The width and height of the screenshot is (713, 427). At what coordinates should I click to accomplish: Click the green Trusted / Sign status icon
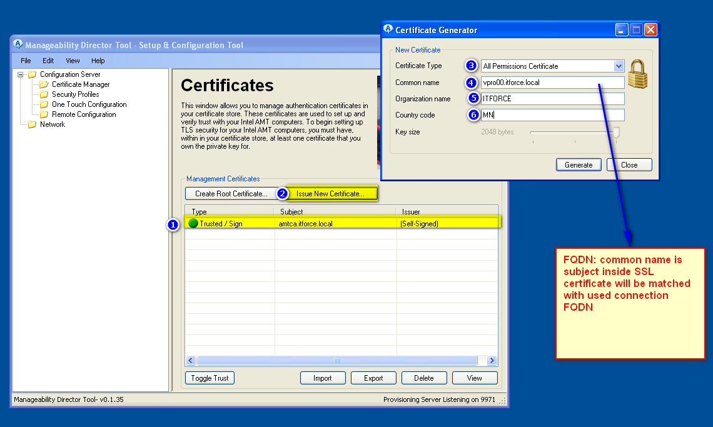point(193,223)
